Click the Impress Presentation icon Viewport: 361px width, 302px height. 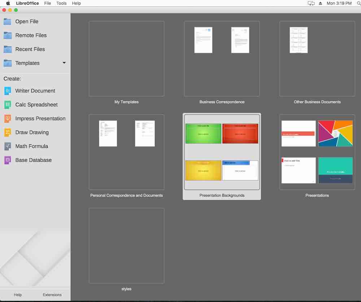click(7, 119)
